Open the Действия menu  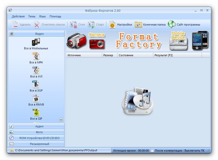18,16
